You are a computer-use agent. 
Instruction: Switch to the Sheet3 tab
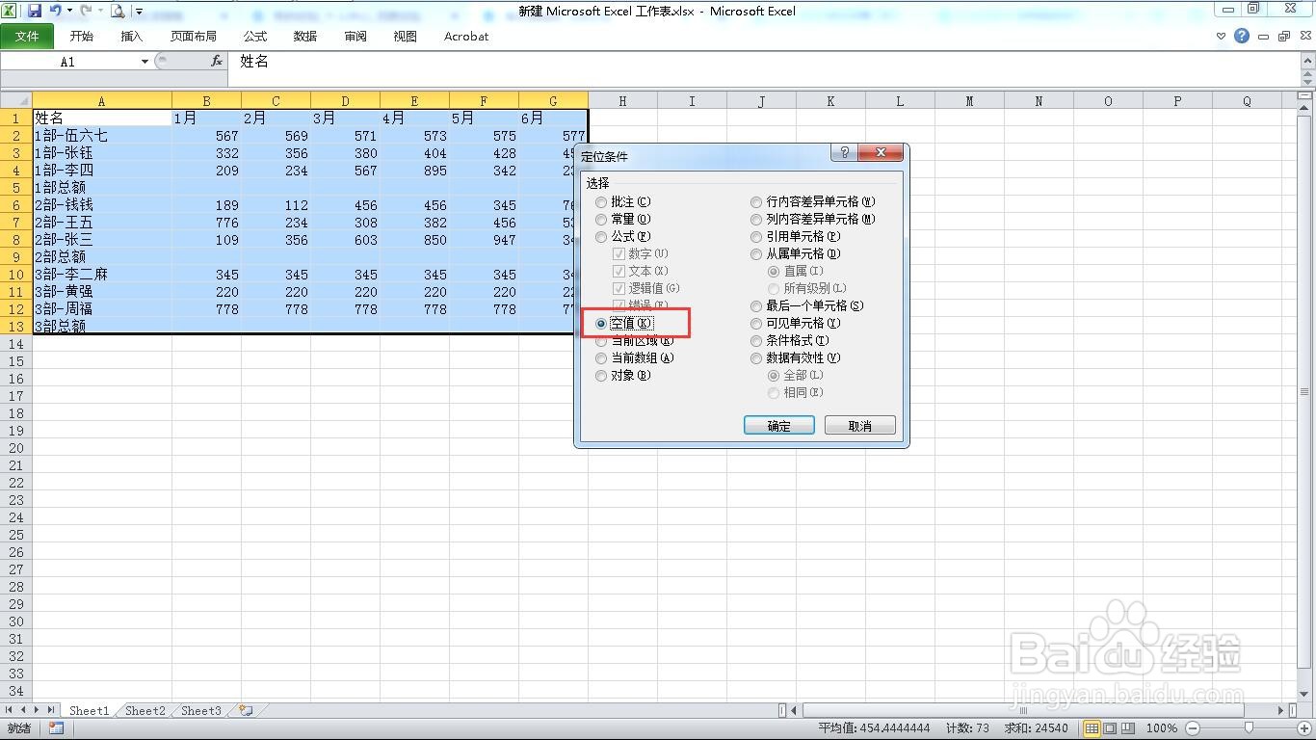tap(200, 711)
